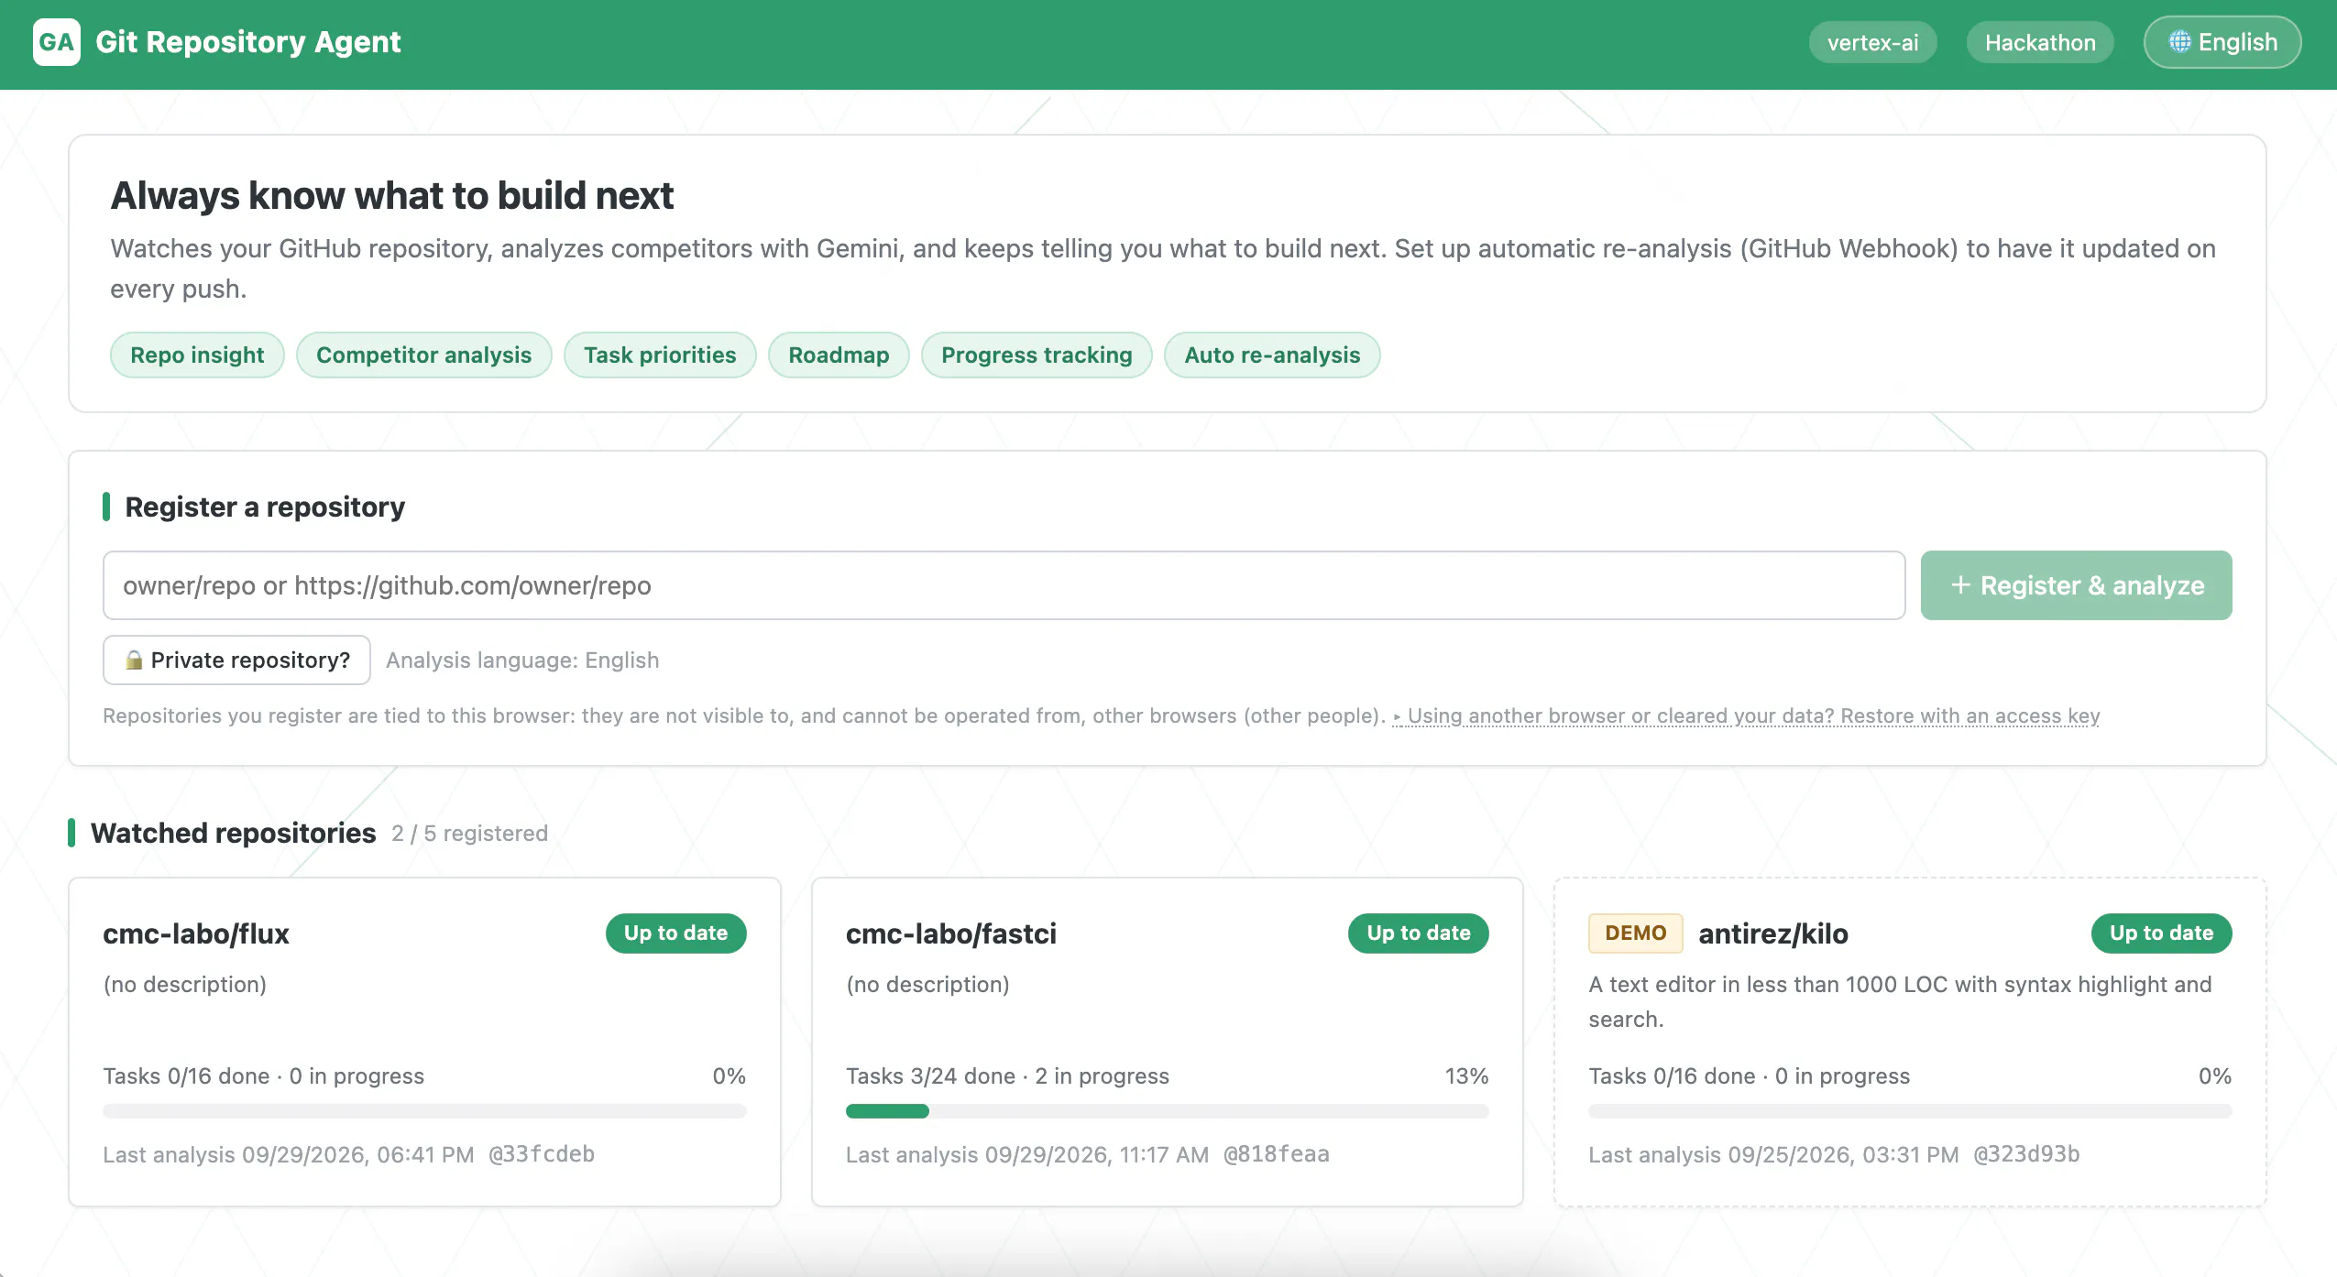Click the GA logo icon
The image size is (2337, 1277).
coord(57,42)
